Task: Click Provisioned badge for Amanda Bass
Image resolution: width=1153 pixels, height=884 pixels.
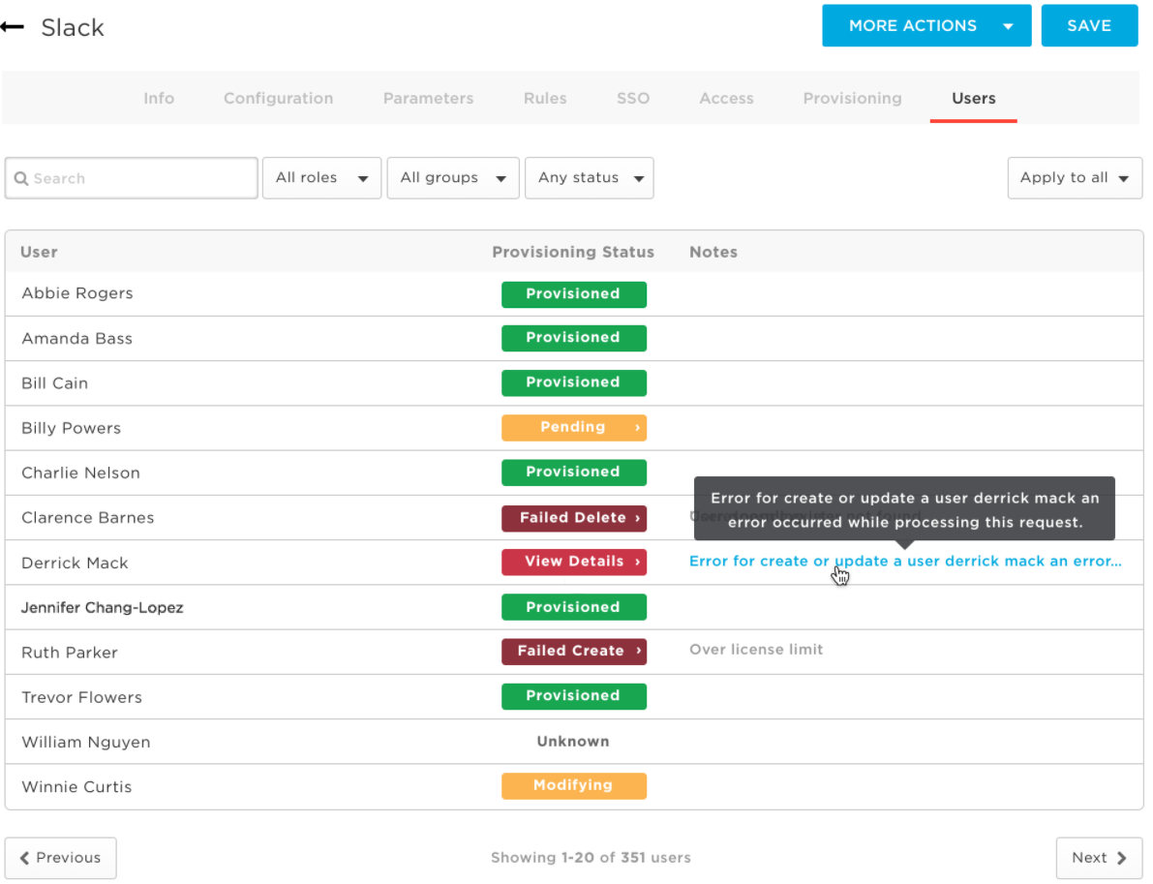Action: (x=573, y=338)
